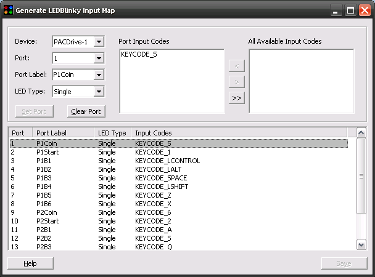The width and height of the screenshot is (375, 277).
Task: Expand the LED Type dropdown showing Single
Action: (x=99, y=92)
